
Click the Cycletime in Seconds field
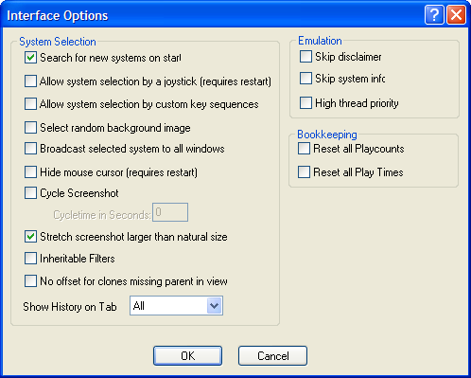click(x=170, y=212)
